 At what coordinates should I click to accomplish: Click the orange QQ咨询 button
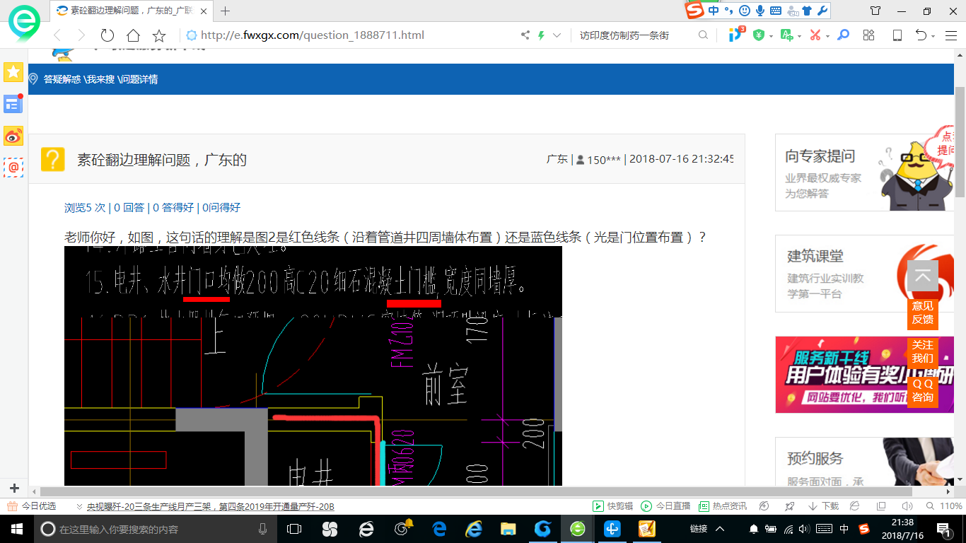tap(923, 390)
